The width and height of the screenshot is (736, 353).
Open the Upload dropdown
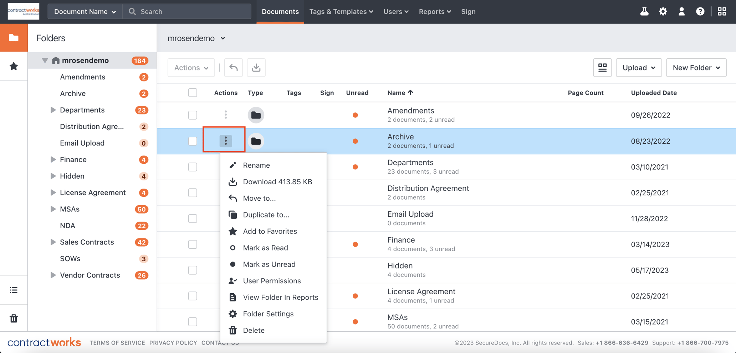pyautogui.click(x=638, y=68)
